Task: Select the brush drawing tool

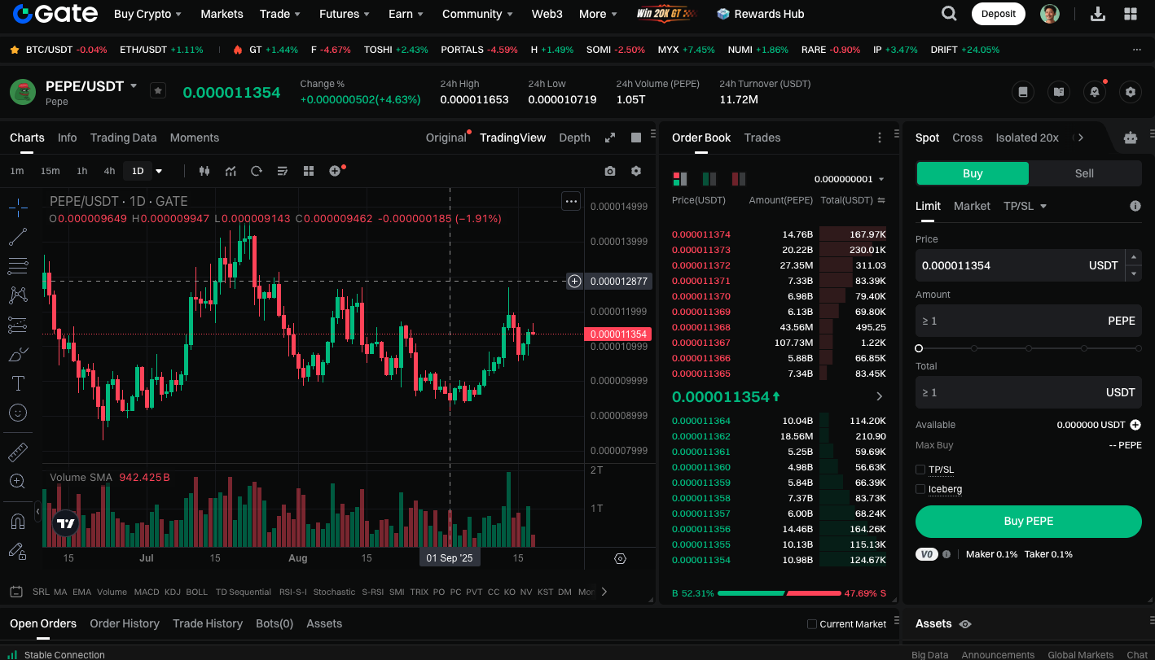Action: (x=18, y=354)
